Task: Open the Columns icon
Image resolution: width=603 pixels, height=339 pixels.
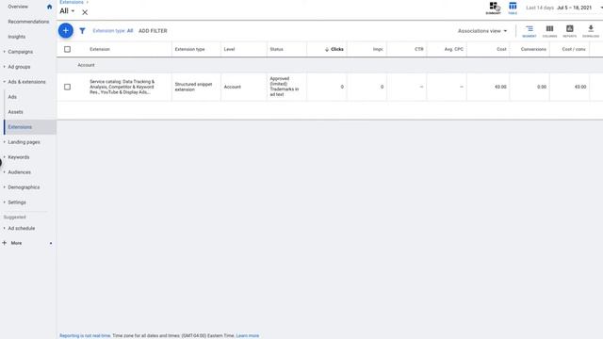Action: point(549,31)
